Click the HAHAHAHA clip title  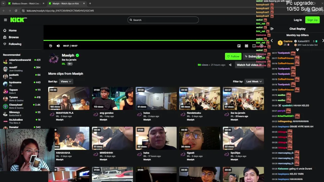click(63, 153)
